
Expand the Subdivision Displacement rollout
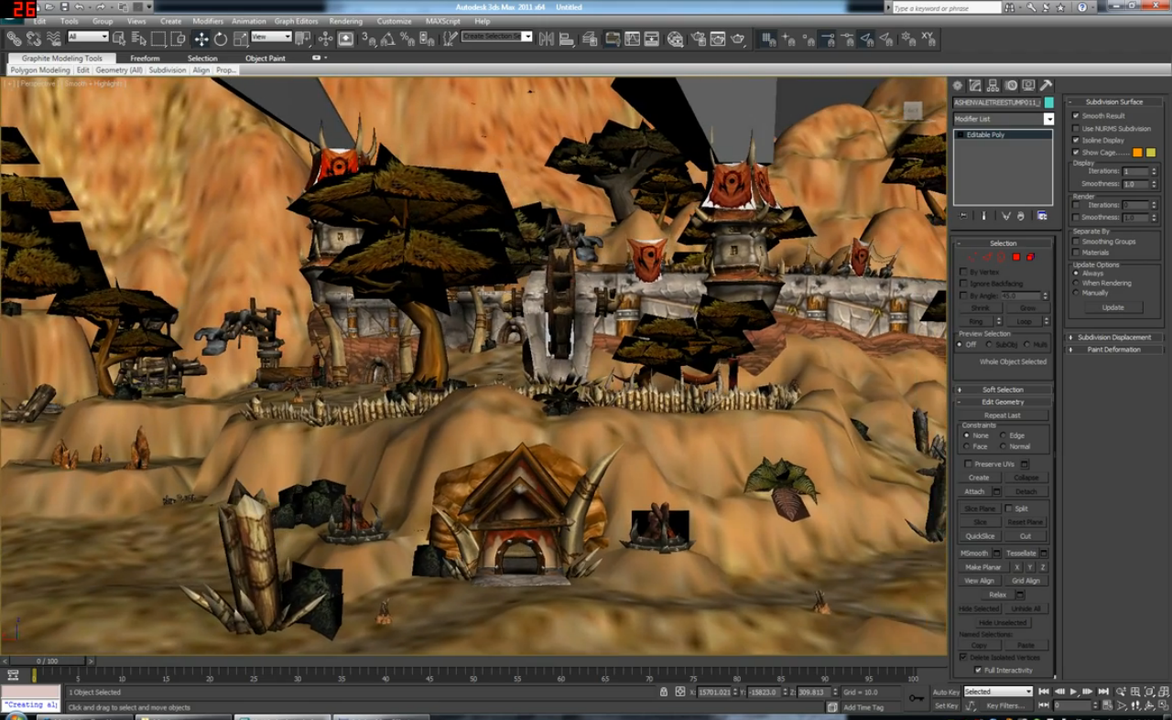click(x=1113, y=338)
